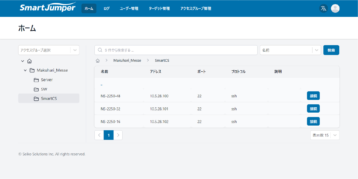The width and height of the screenshot is (358, 179).
Task: Click the SmartCS folder icon in tree
Action: pyautogui.click(x=36, y=99)
